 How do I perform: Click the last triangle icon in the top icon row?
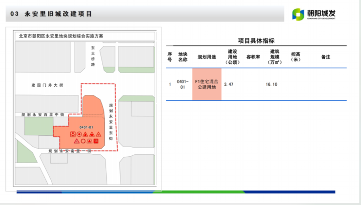(x=98, y=134)
